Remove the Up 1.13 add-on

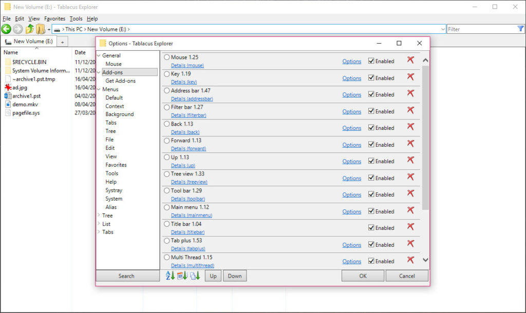[x=410, y=160]
